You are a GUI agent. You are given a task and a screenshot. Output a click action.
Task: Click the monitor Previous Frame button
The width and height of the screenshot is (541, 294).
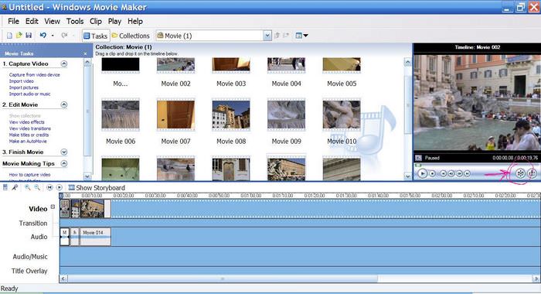(451, 173)
